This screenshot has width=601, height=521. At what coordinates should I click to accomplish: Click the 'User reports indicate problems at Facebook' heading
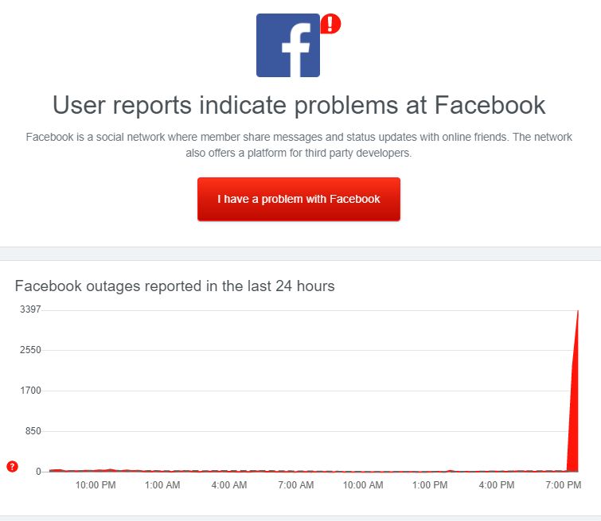[x=299, y=105]
